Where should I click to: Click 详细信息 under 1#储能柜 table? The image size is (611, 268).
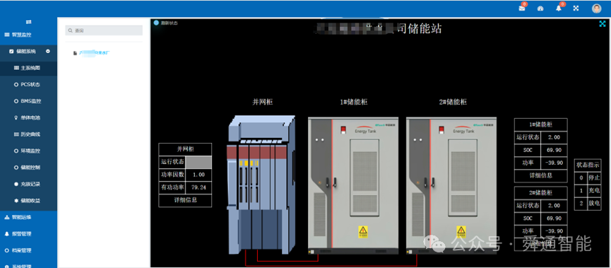(541, 175)
